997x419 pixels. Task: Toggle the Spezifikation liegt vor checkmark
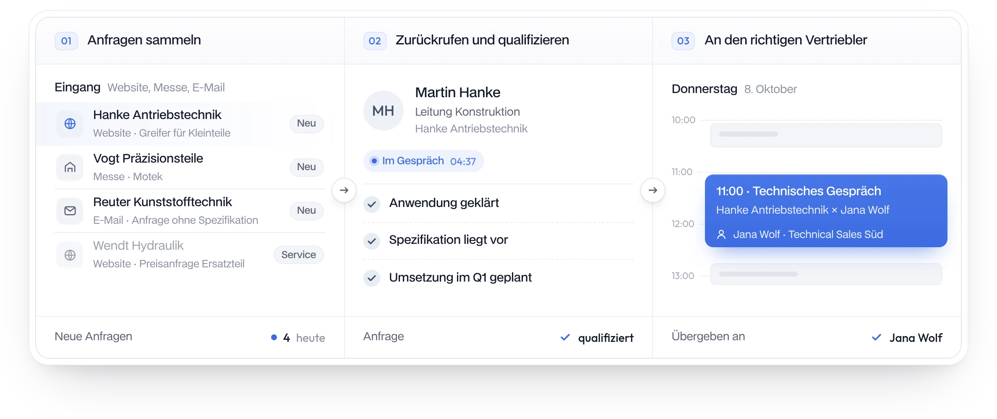(372, 241)
